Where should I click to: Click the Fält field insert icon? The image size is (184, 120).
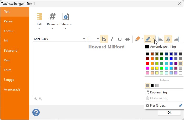tap(39, 17)
